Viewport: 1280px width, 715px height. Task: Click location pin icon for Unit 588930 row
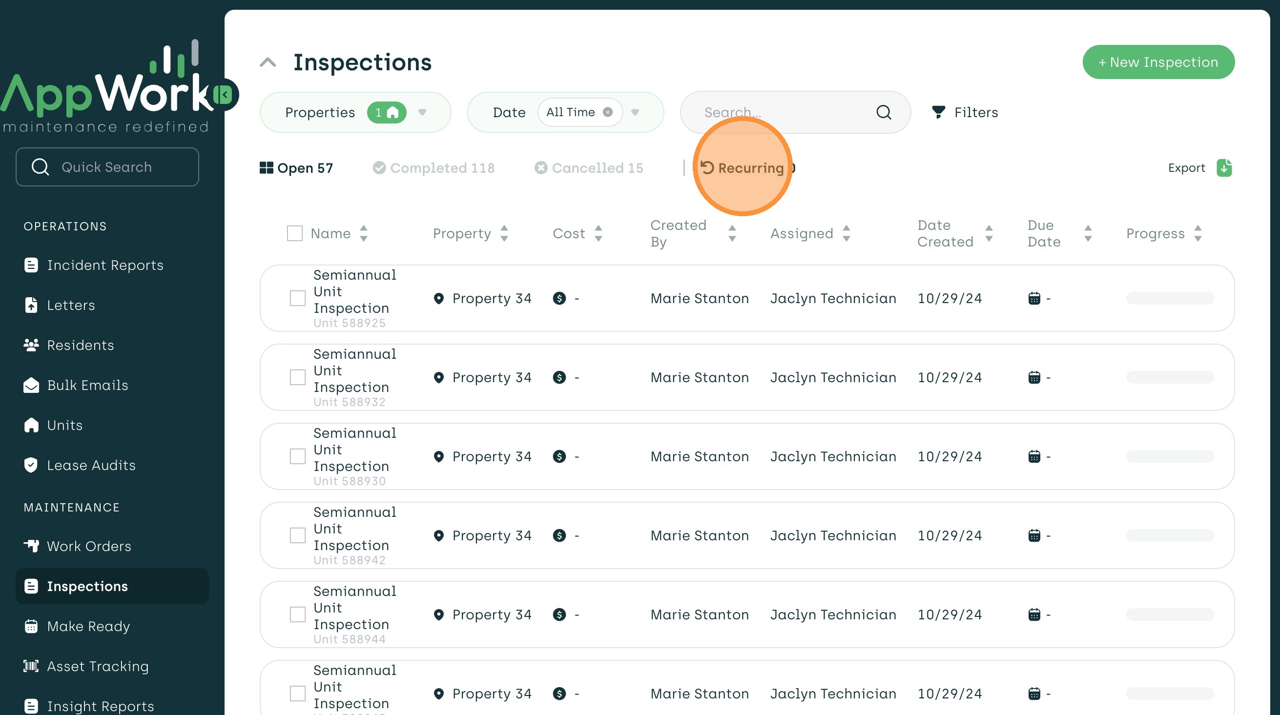(x=438, y=457)
